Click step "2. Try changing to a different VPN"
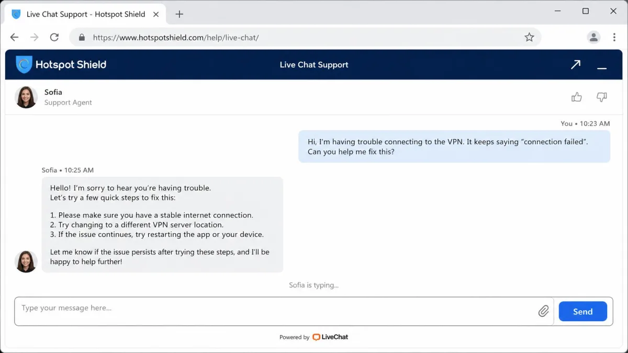Screen dimensions: 628x353 (137, 225)
